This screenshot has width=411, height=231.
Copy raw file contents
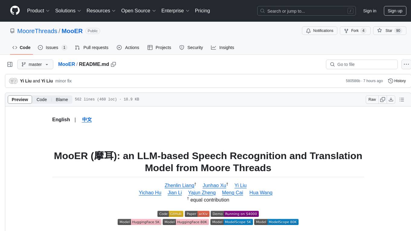(x=383, y=99)
